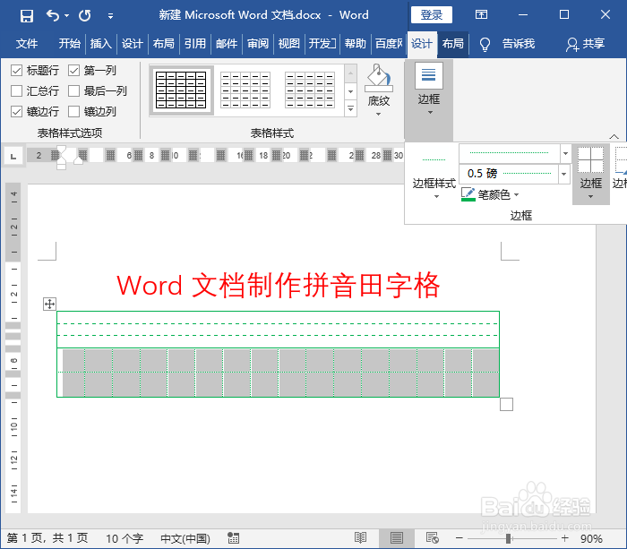The image size is (627, 549).
Task: Uncheck the 标题行 checkbox
Action: [x=16, y=71]
